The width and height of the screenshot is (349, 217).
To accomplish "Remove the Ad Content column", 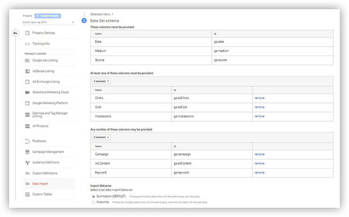I will click(259, 164).
